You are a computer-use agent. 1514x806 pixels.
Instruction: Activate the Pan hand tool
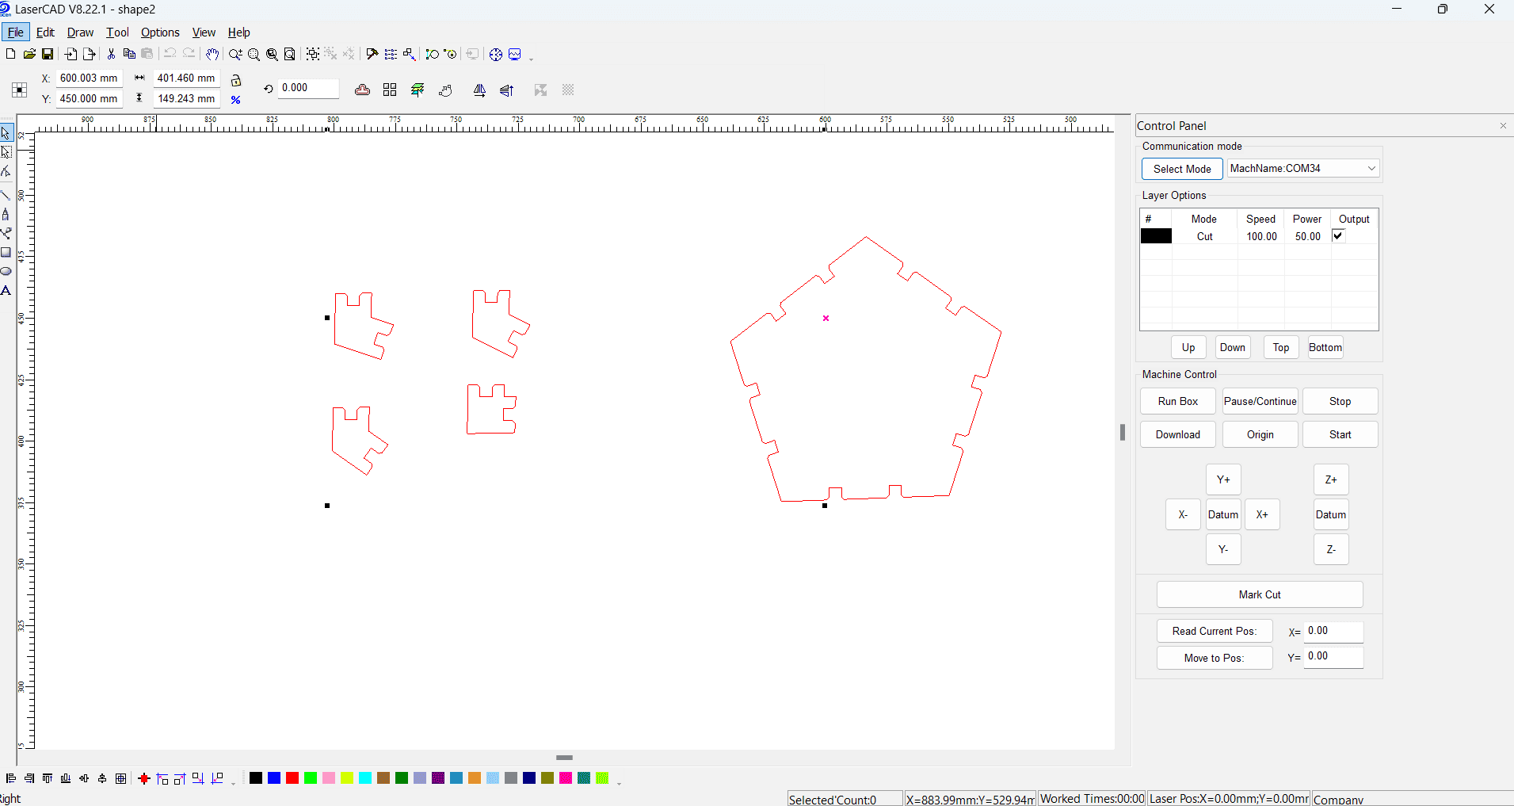pyautogui.click(x=212, y=54)
